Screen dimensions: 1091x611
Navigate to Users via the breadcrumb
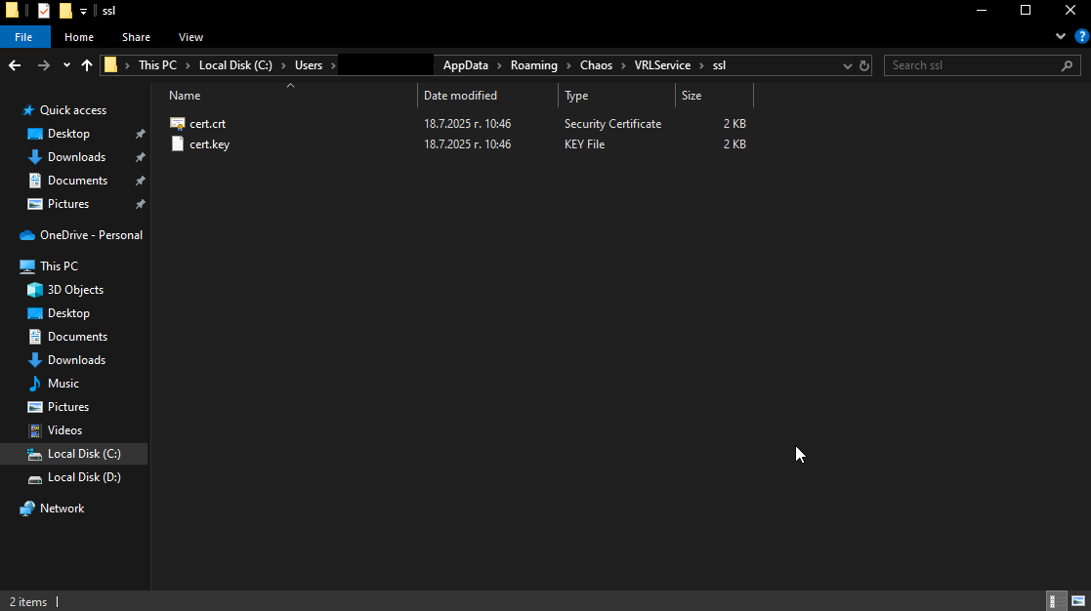(308, 65)
